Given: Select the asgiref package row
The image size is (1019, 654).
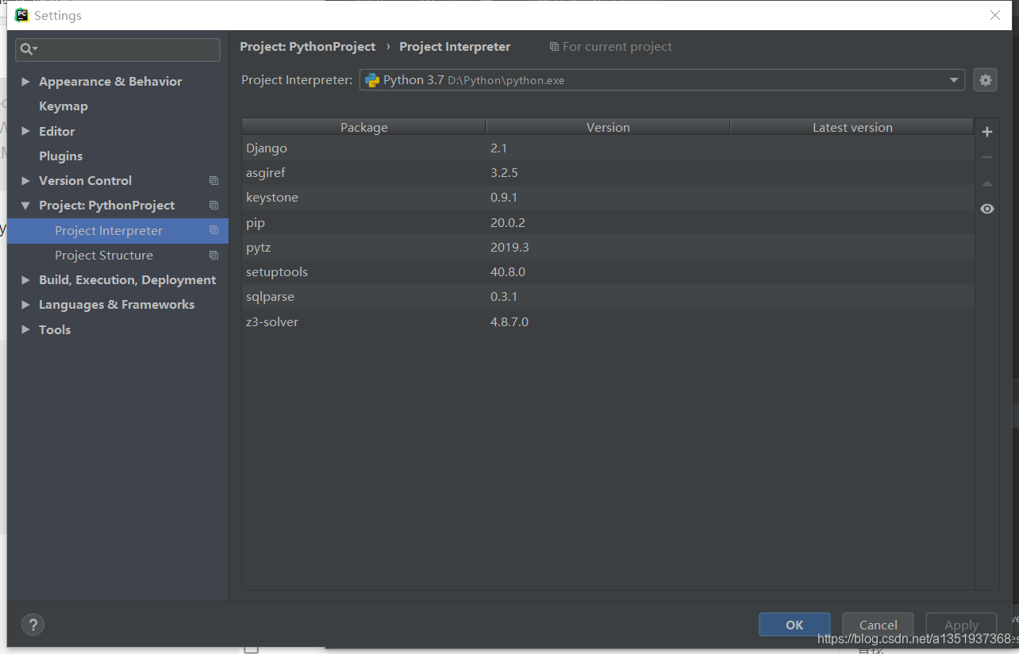Looking at the screenshot, I should pyautogui.click(x=608, y=173).
